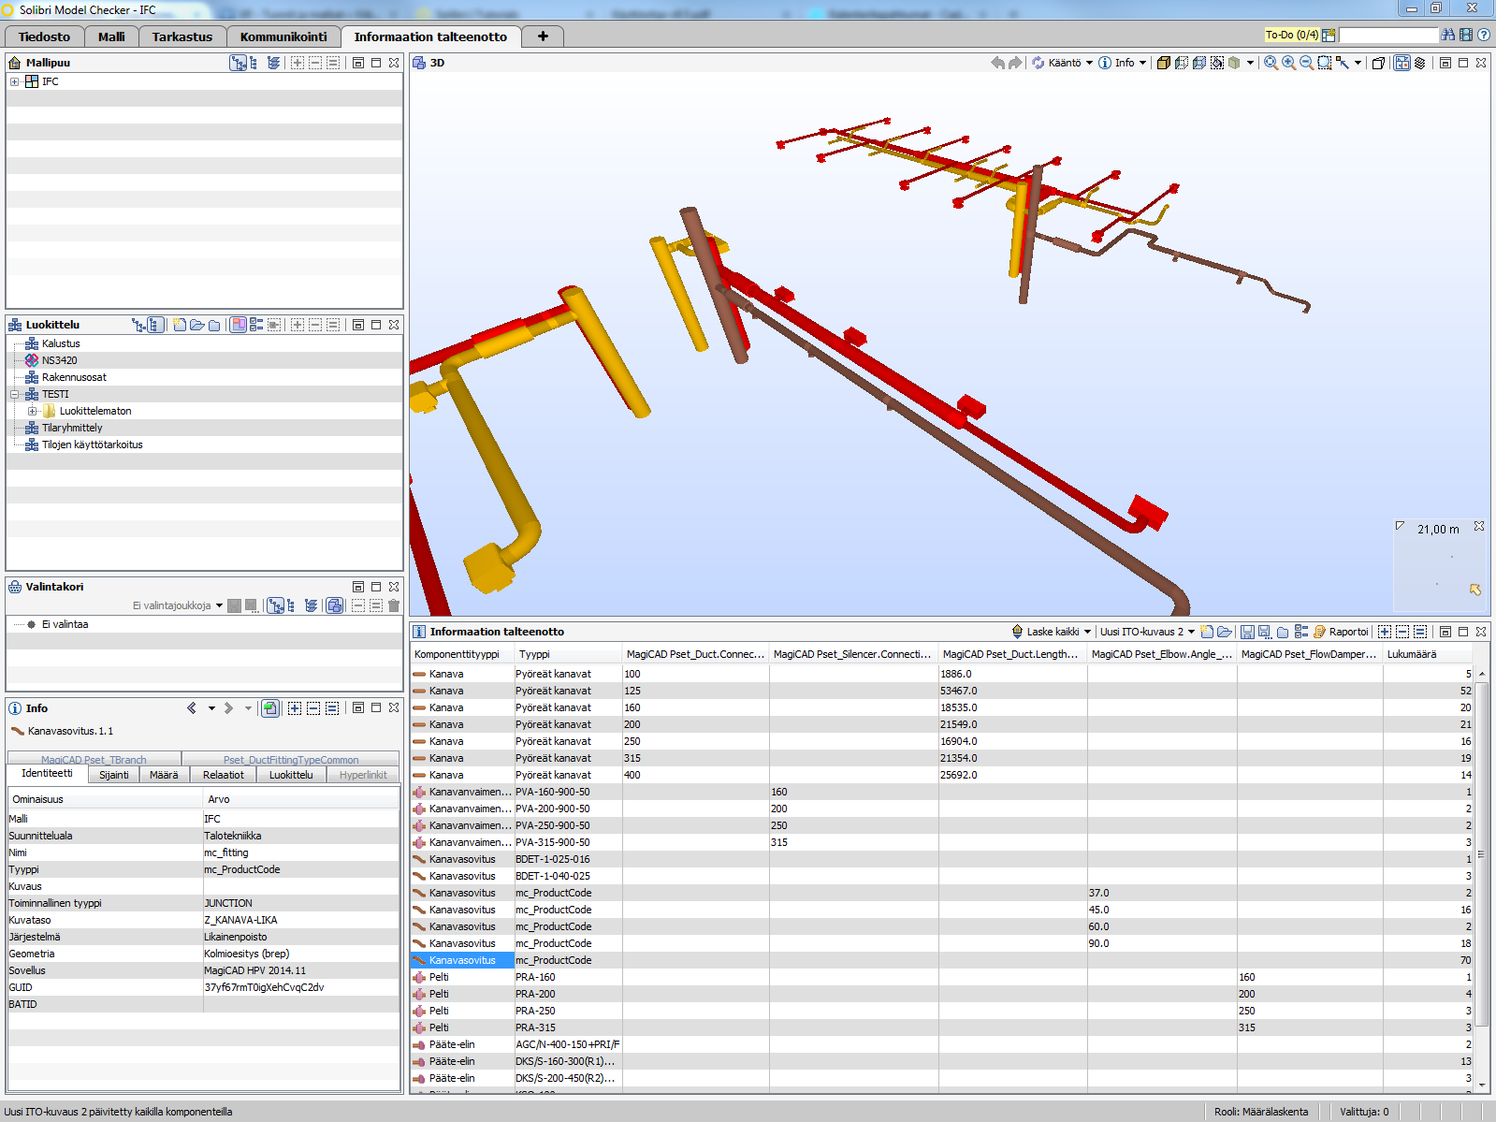Click the back arrow in Info panel
This screenshot has width=1496, height=1122.
pyautogui.click(x=193, y=708)
